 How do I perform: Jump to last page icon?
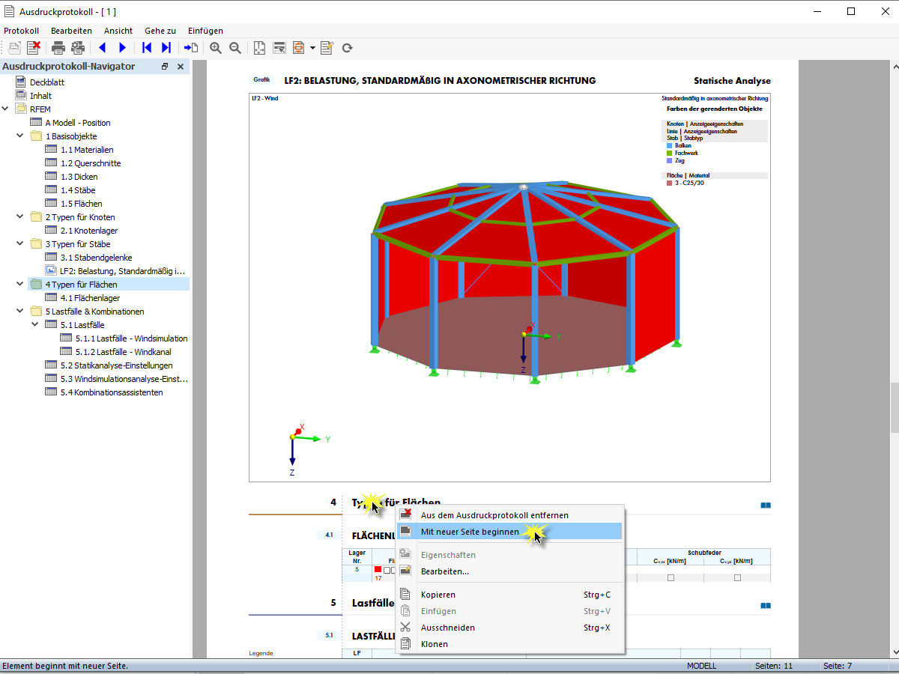pyautogui.click(x=166, y=48)
